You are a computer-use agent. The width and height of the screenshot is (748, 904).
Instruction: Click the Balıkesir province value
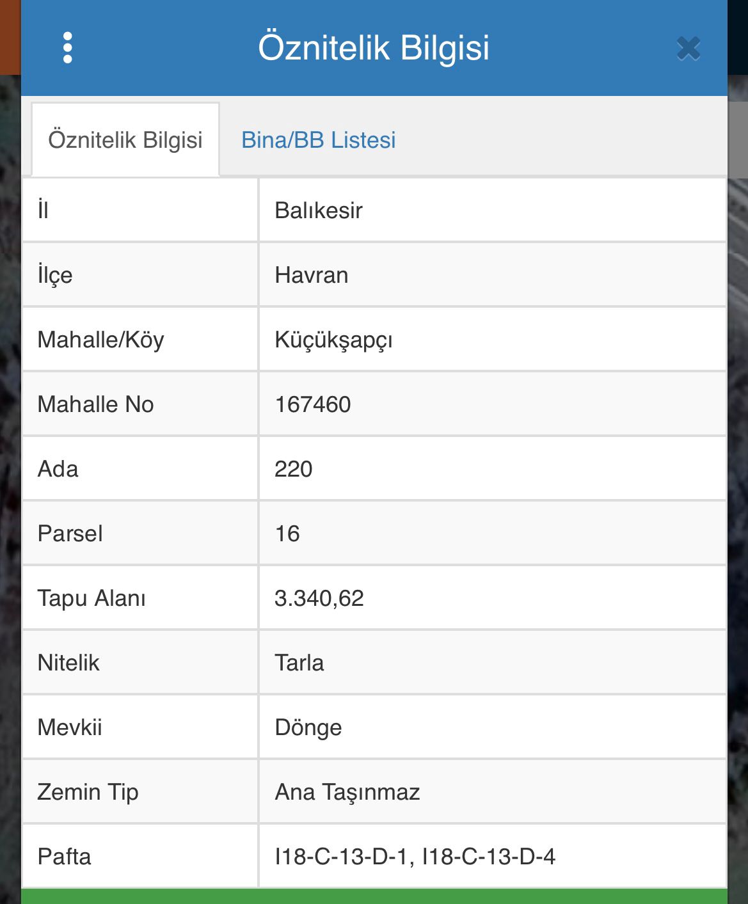click(318, 209)
